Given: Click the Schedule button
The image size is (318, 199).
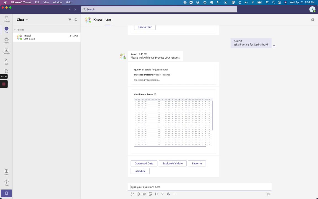Looking at the screenshot, I should (140, 171).
